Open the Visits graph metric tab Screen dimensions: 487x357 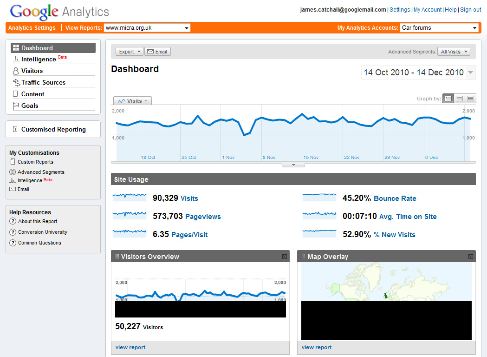pos(132,101)
